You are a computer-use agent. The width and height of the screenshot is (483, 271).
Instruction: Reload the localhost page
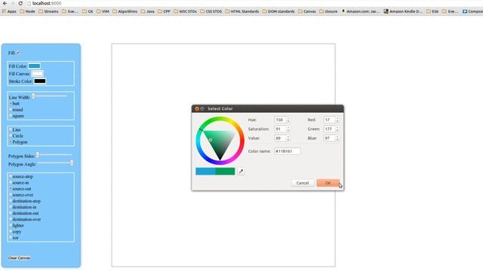pyautogui.click(x=20, y=3)
